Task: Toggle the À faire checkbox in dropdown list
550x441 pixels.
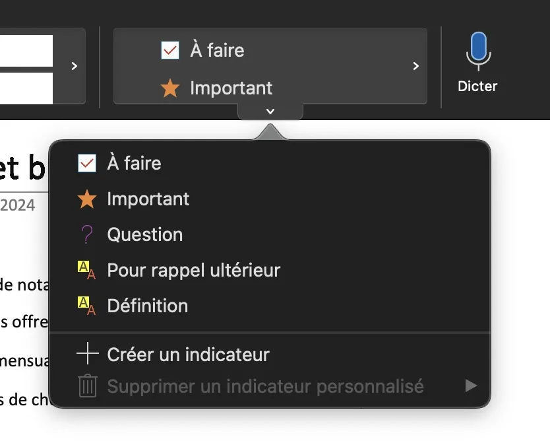Action: point(87,163)
